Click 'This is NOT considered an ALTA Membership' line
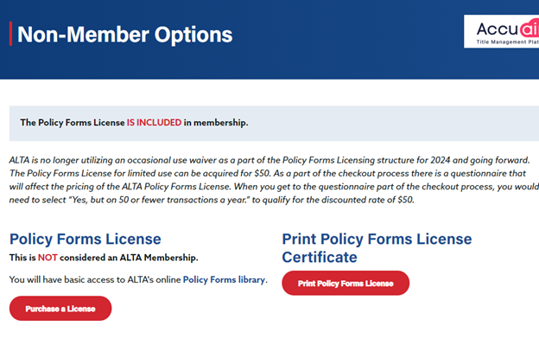This screenshot has height=345, width=539. [x=104, y=258]
